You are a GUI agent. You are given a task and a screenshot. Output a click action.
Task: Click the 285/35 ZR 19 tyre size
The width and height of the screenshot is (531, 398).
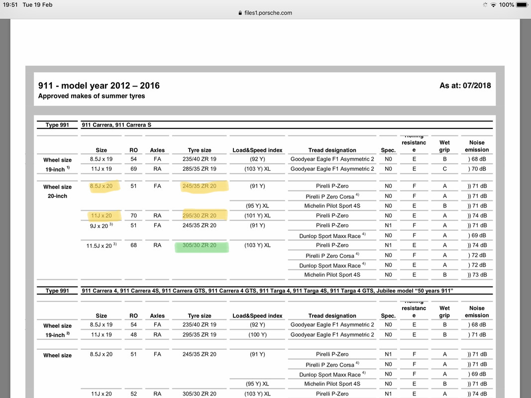pyautogui.click(x=200, y=169)
